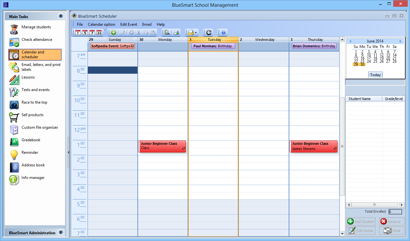Select Calendar and scheduler task
Viewport: 410px width, 241px height.
[35, 55]
